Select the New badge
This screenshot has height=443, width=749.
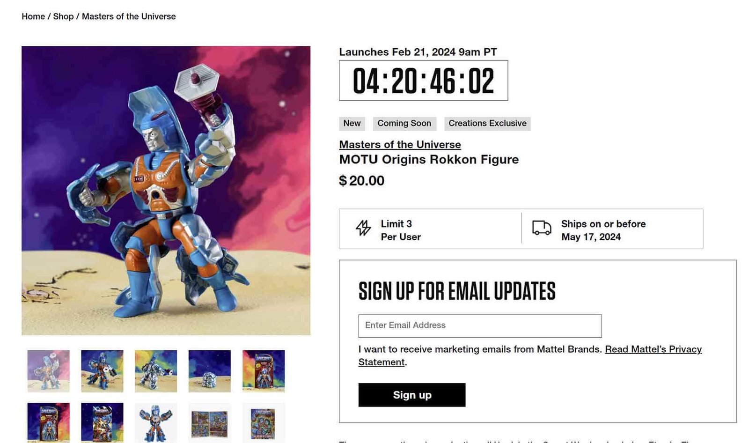(352, 123)
